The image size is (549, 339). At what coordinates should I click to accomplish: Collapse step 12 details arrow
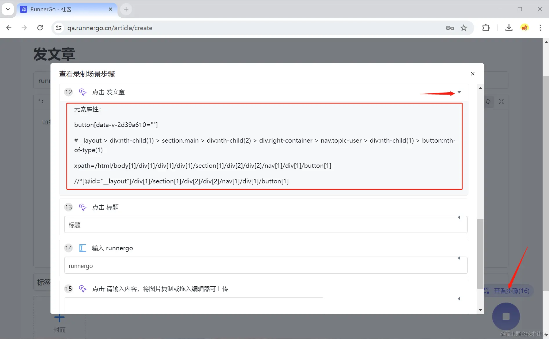tap(459, 92)
